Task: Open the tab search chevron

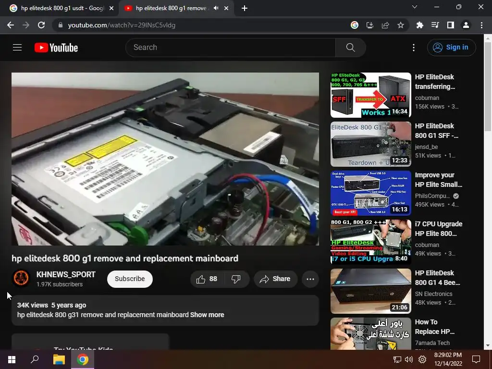Action: pos(415,7)
